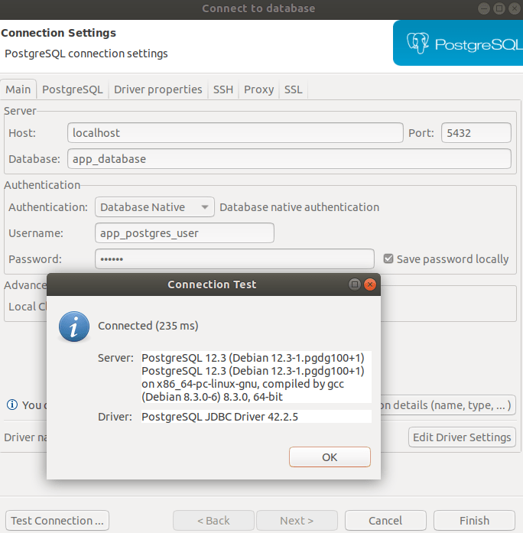Minimize the Connect to database window
Screen dimensions: 523x533
coord(483,8)
